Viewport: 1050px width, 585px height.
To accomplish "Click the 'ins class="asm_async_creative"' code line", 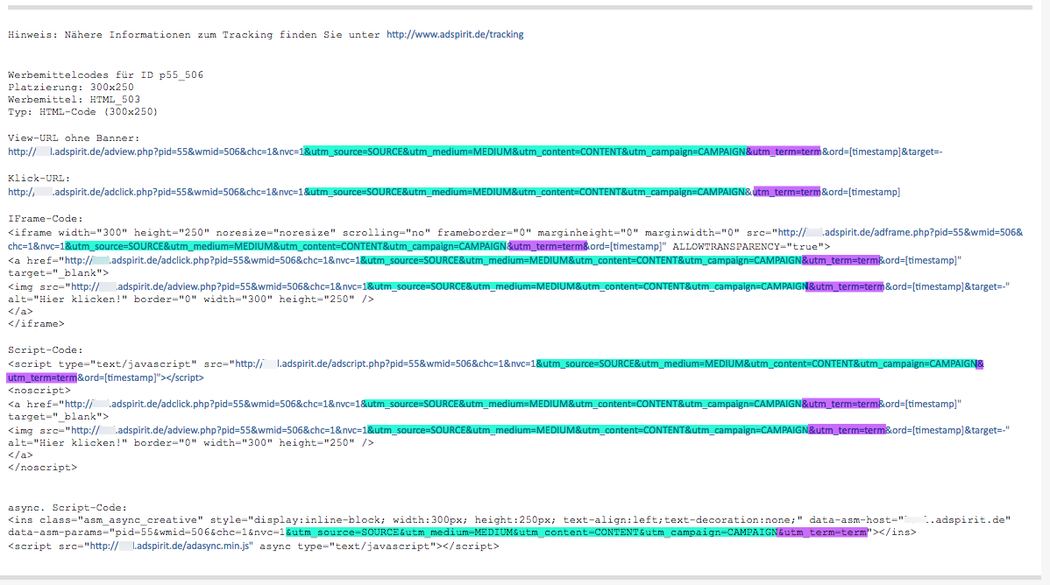I will [x=509, y=520].
